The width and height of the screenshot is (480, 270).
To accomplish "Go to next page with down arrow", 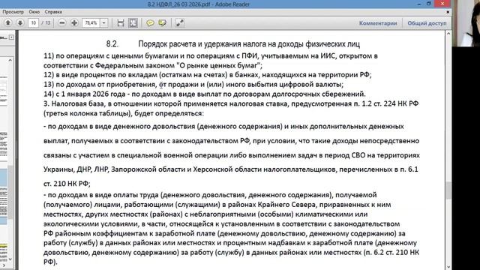I will (x=20, y=23).
